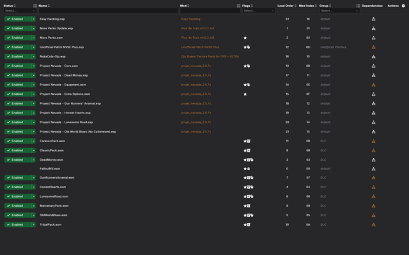
Task: Sort table by Mod column header
Action: pyautogui.click(x=185, y=6)
